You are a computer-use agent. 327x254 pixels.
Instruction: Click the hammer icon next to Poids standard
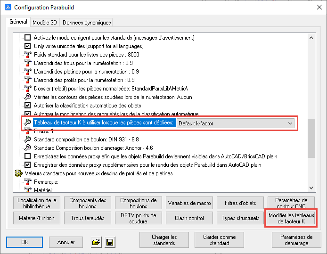pyautogui.click(x=27, y=55)
